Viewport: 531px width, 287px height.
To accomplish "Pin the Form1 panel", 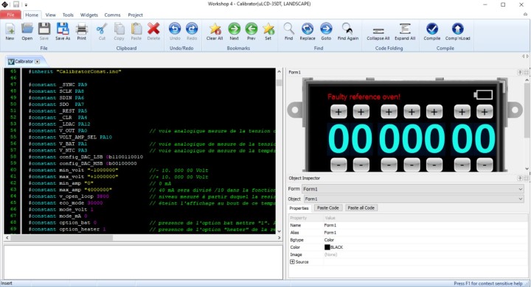I will pos(520,72).
